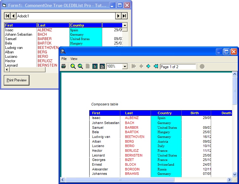Select the single page view icon
This screenshot has width=239, height=184.
[95, 66]
